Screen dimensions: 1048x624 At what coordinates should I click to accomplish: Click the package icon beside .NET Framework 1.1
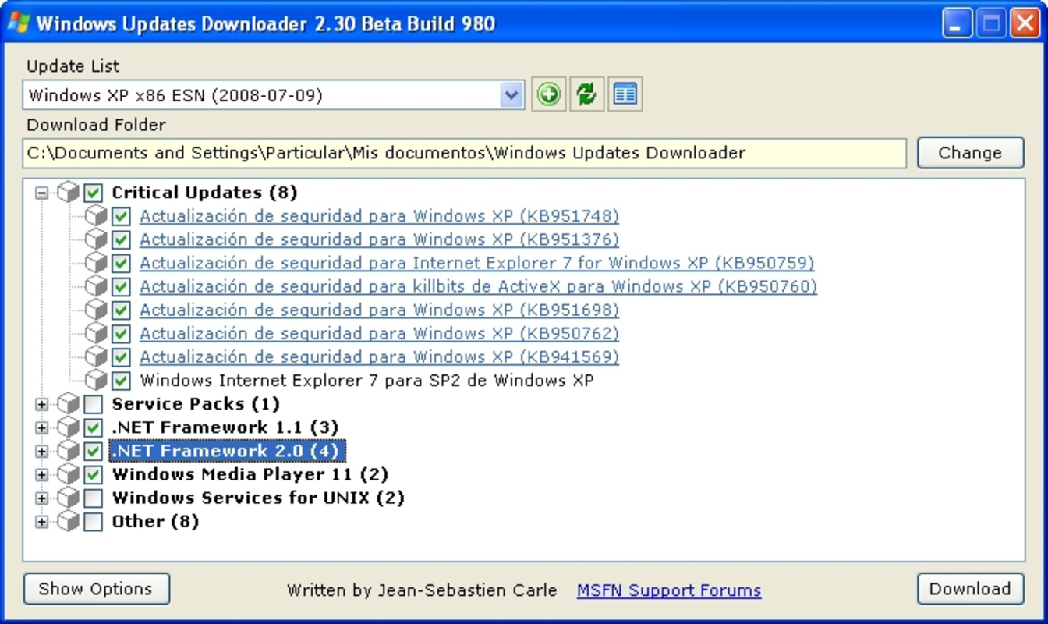69,427
